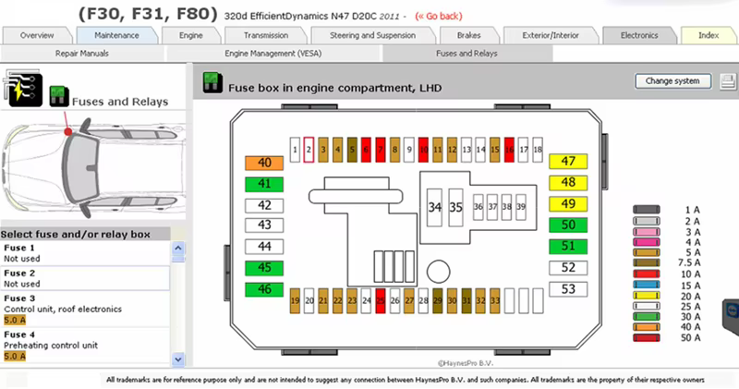Click the red location dot on the car diagram

click(x=67, y=131)
